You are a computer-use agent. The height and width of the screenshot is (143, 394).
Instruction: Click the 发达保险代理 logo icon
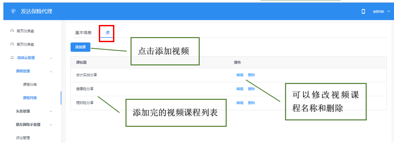coord(13,11)
